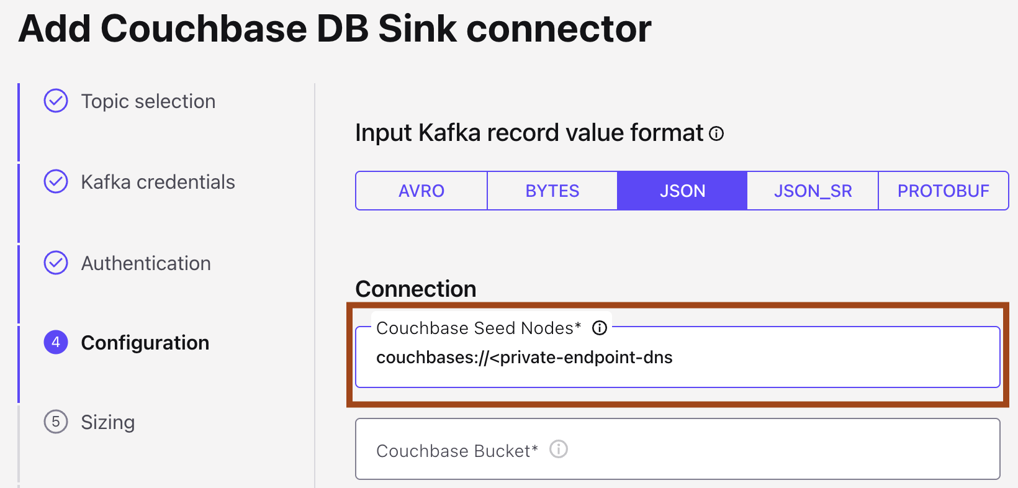Click the step 4 Configuration circle icon

[56, 342]
